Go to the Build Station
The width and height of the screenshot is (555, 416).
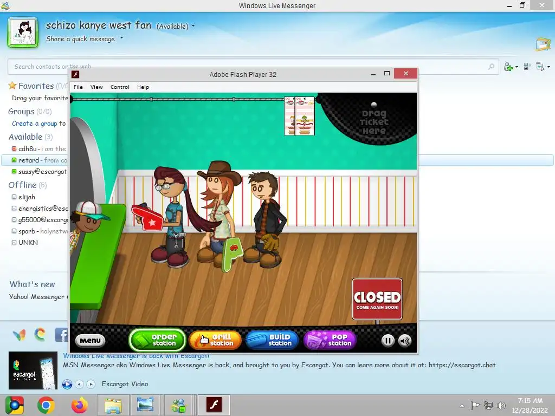272,340
